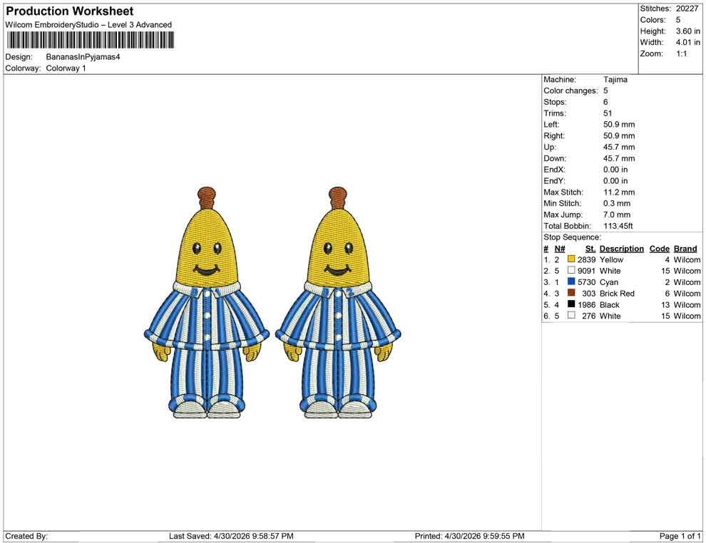
Task: Click the right banana embroidery figure
Action: 338,304
